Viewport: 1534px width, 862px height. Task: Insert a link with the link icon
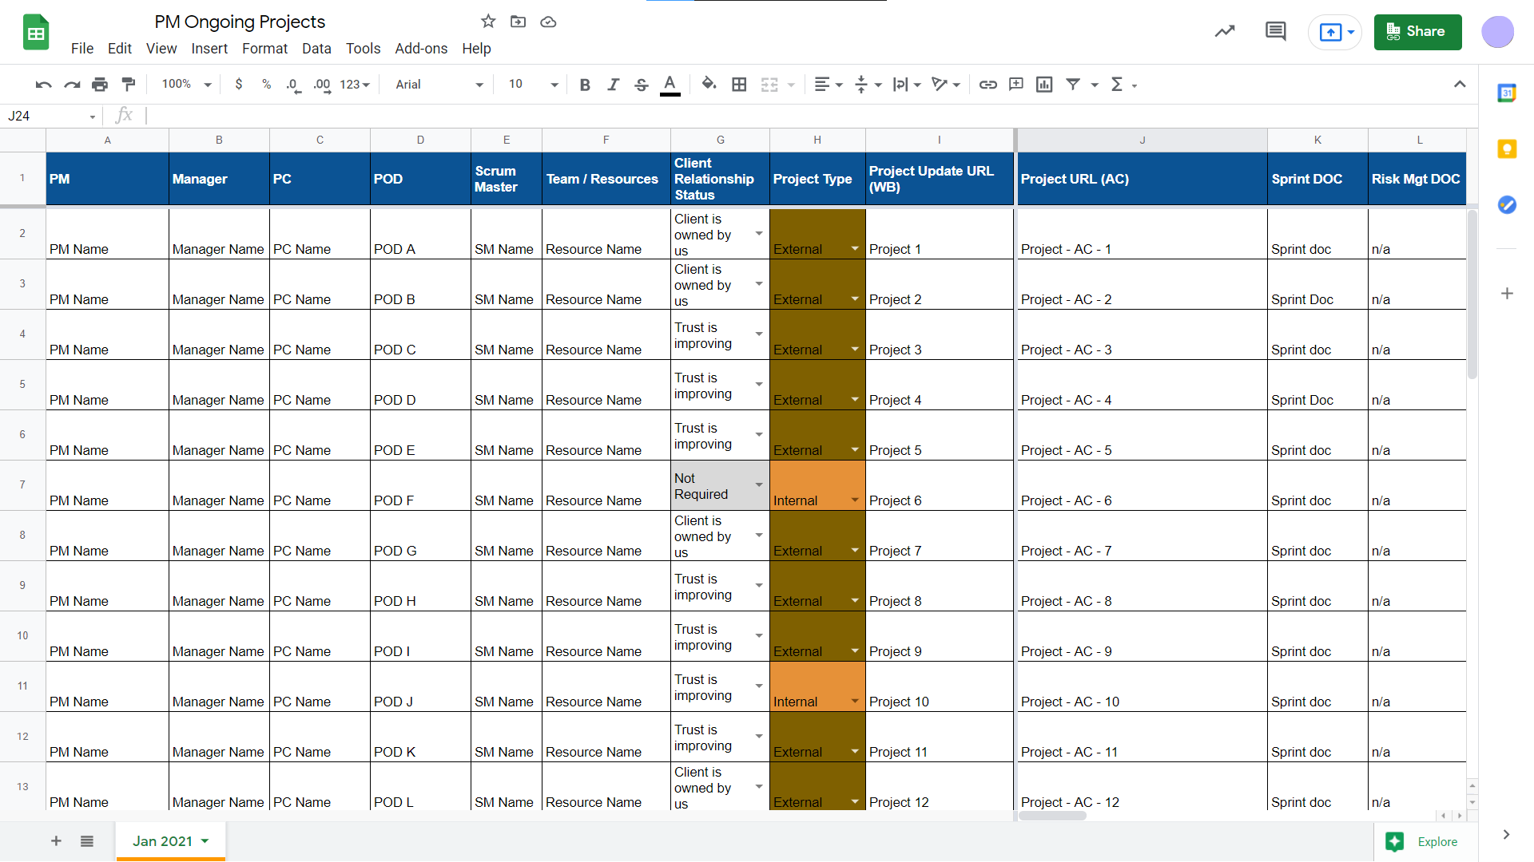point(988,84)
